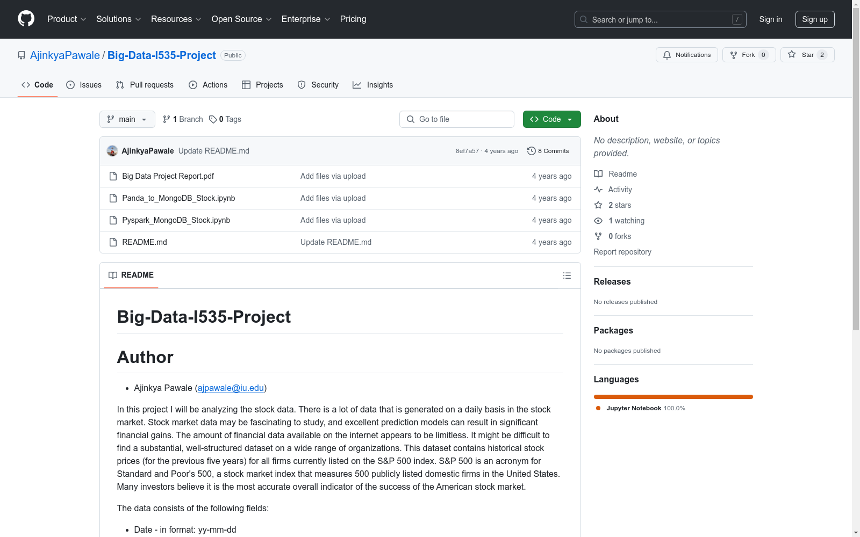Expand the Solutions menu
The width and height of the screenshot is (860, 537).
[x=118, y=19]
